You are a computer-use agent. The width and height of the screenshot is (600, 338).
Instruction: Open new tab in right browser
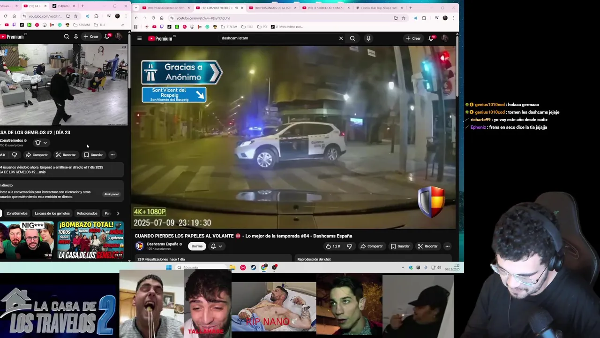point(410,8)
